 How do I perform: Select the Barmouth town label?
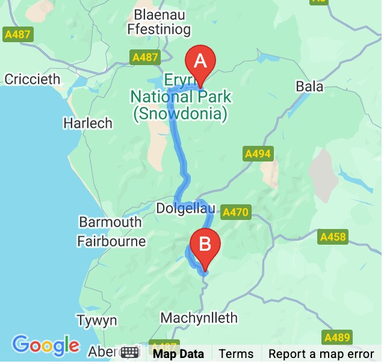111,222
